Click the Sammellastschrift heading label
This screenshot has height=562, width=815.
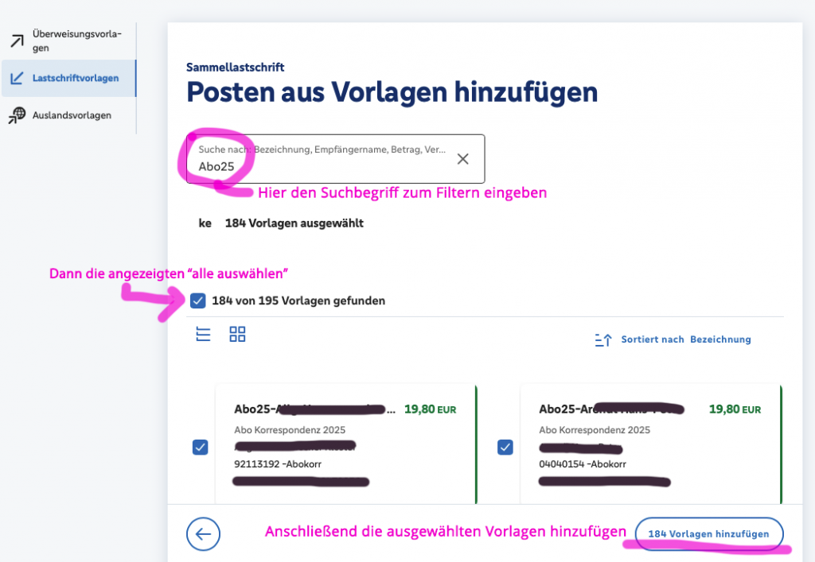(x=235, y=68)
